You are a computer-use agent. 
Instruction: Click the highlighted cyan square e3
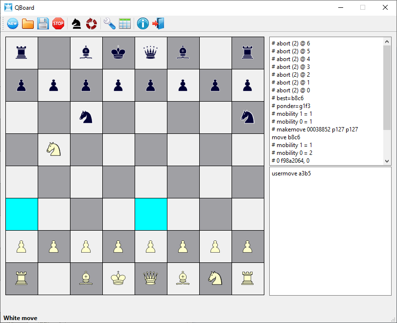point(151,215)
